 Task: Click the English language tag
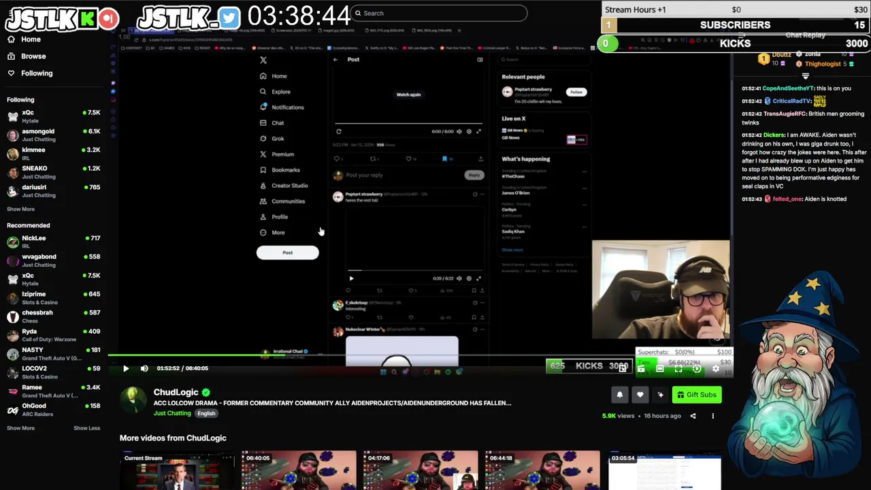206,413
